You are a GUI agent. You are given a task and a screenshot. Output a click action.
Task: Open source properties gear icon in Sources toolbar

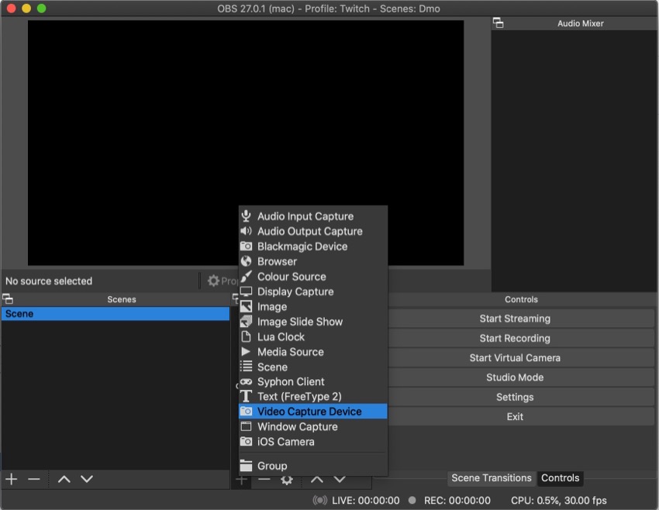point(287,481)
